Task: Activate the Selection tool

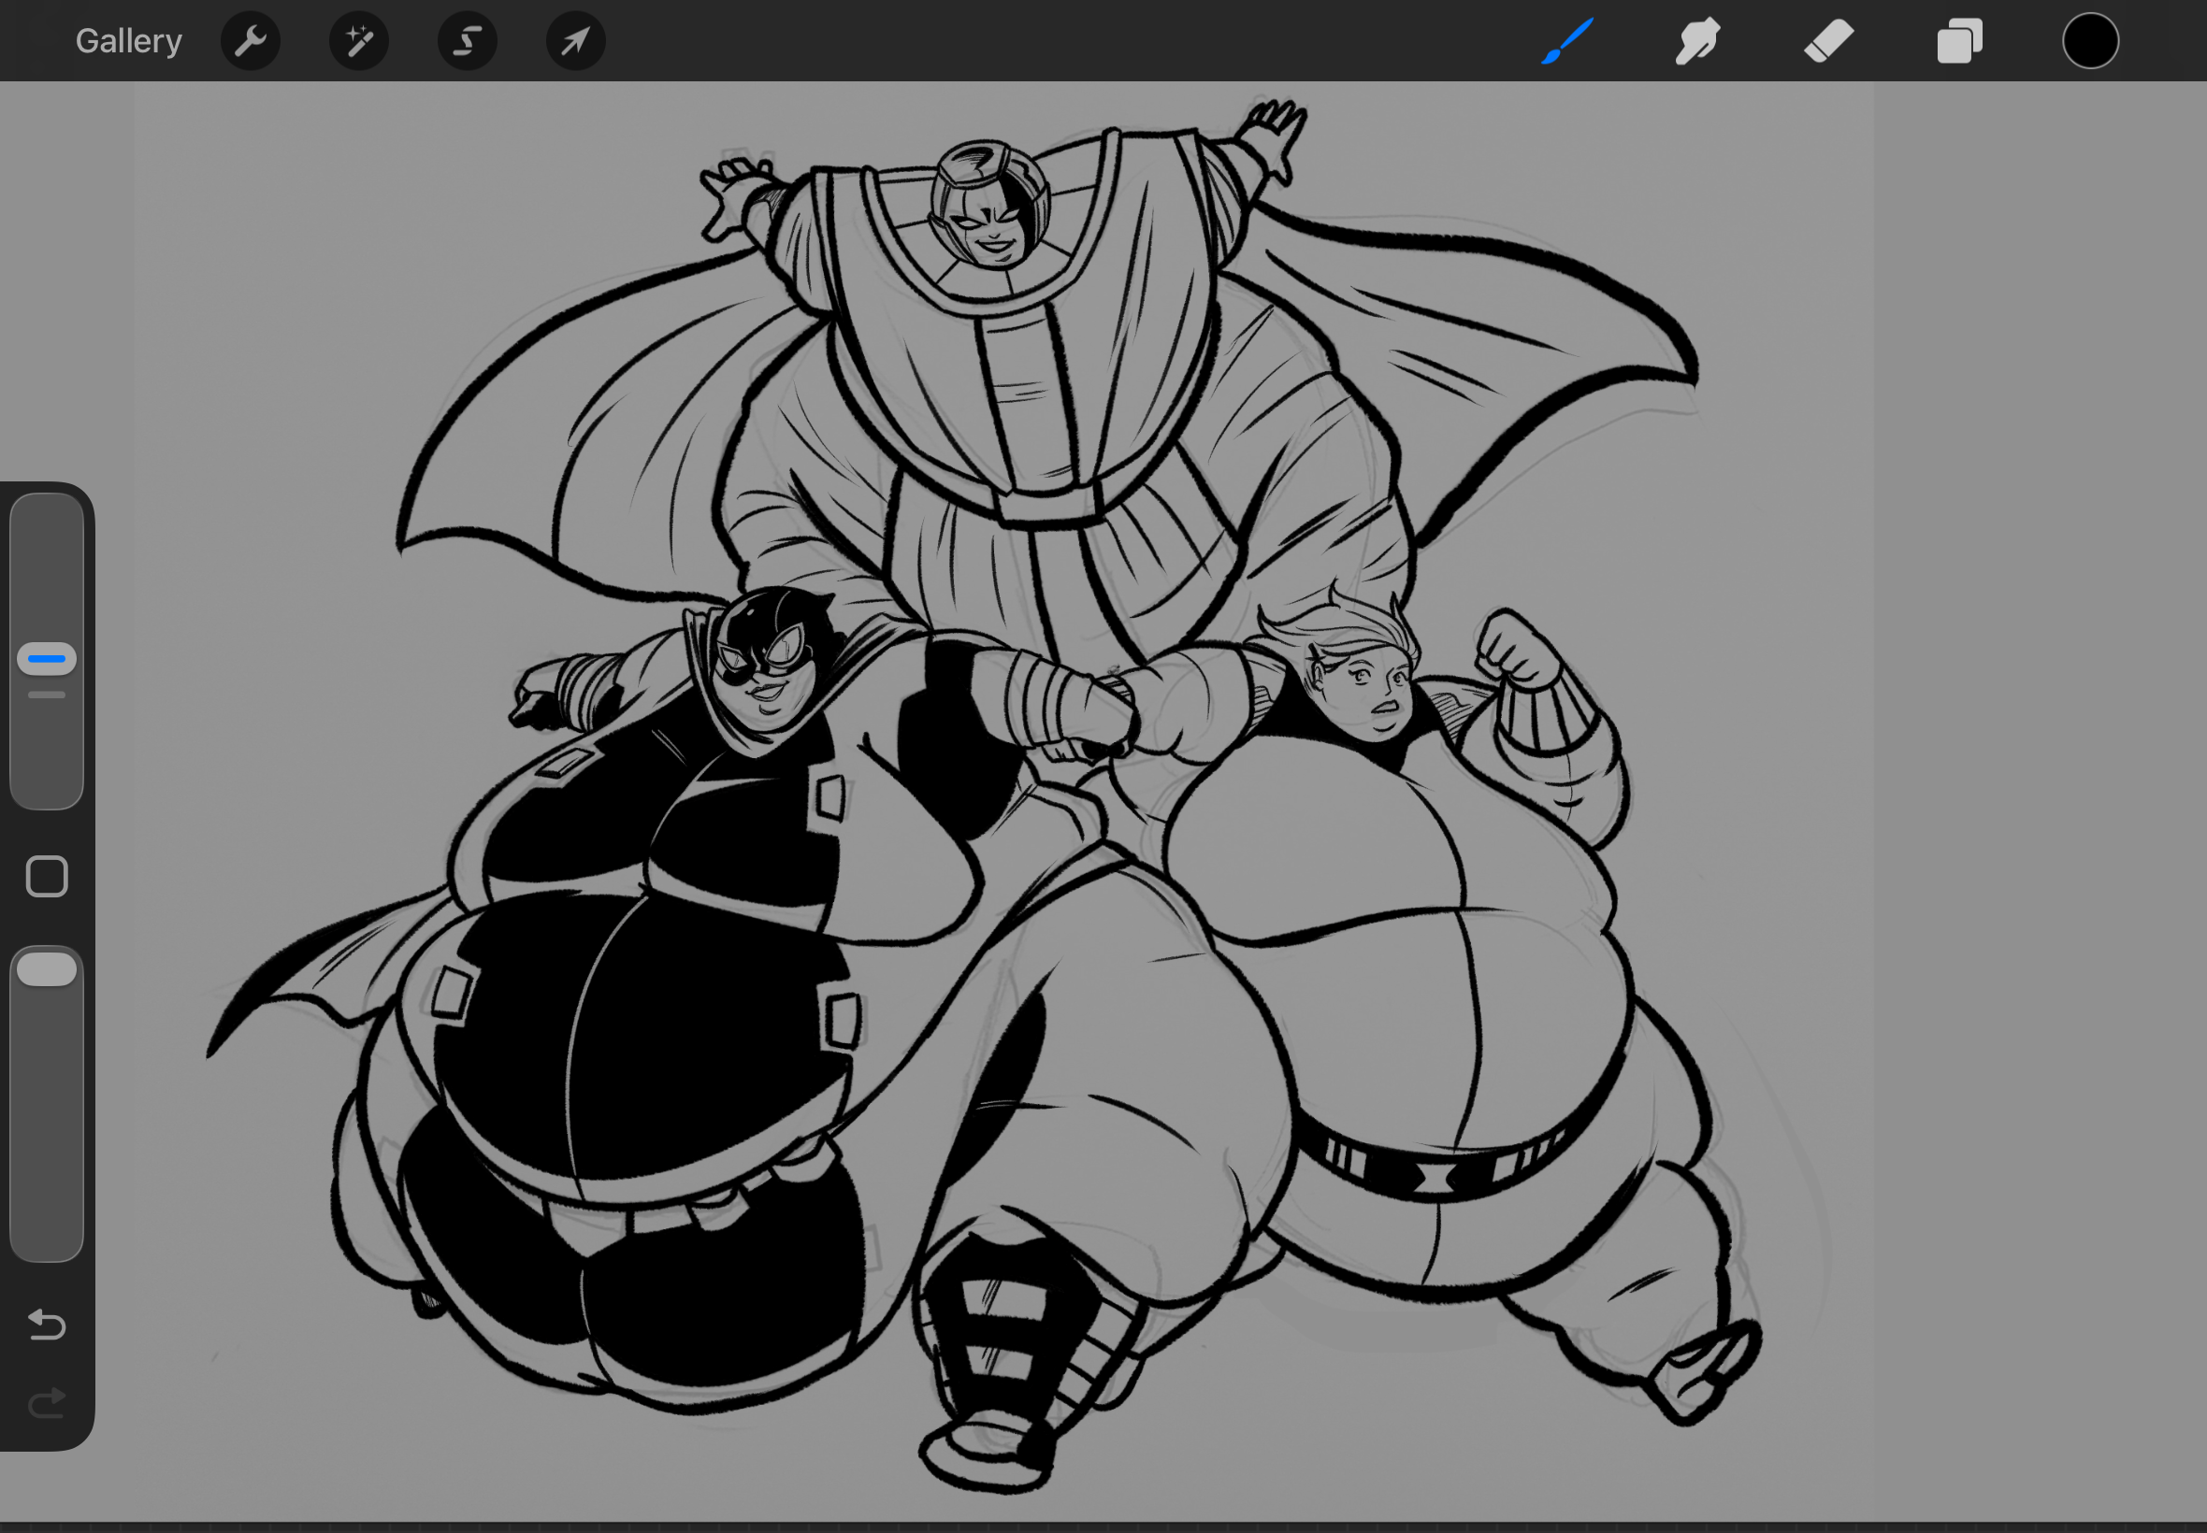Action: click(468, 41)
